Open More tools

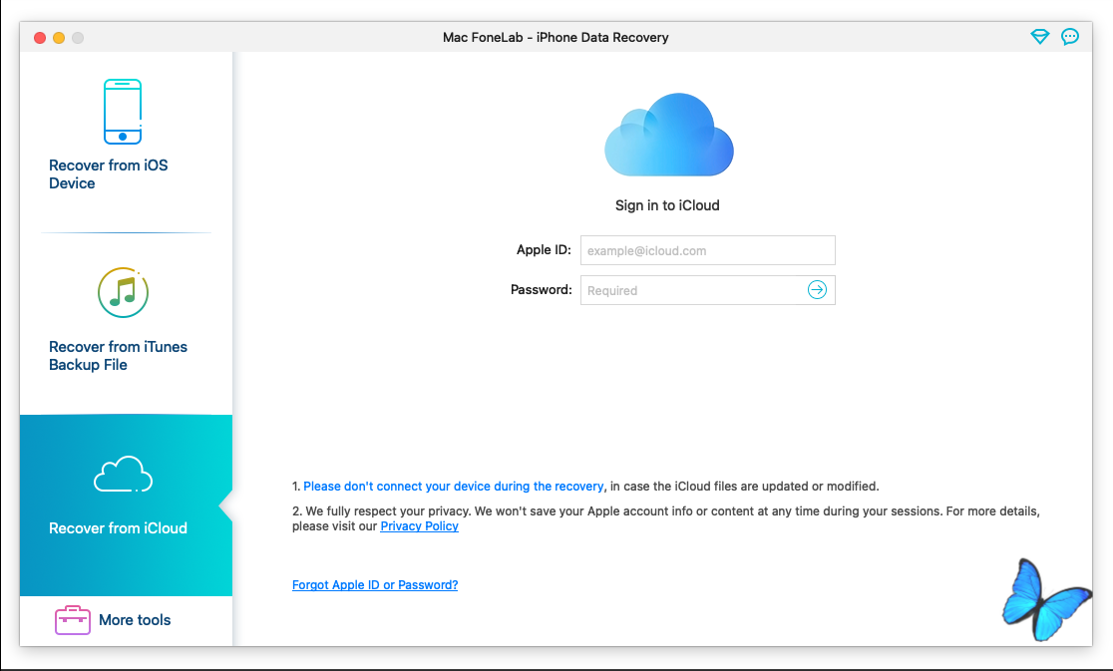click(127, 620)
